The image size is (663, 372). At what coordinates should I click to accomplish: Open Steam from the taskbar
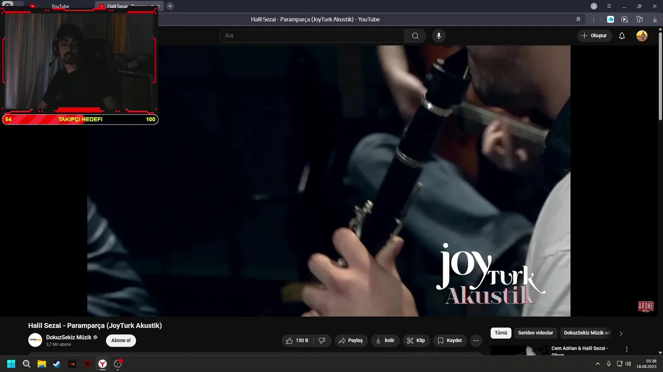pyautogui.click(x=56, y=364)
